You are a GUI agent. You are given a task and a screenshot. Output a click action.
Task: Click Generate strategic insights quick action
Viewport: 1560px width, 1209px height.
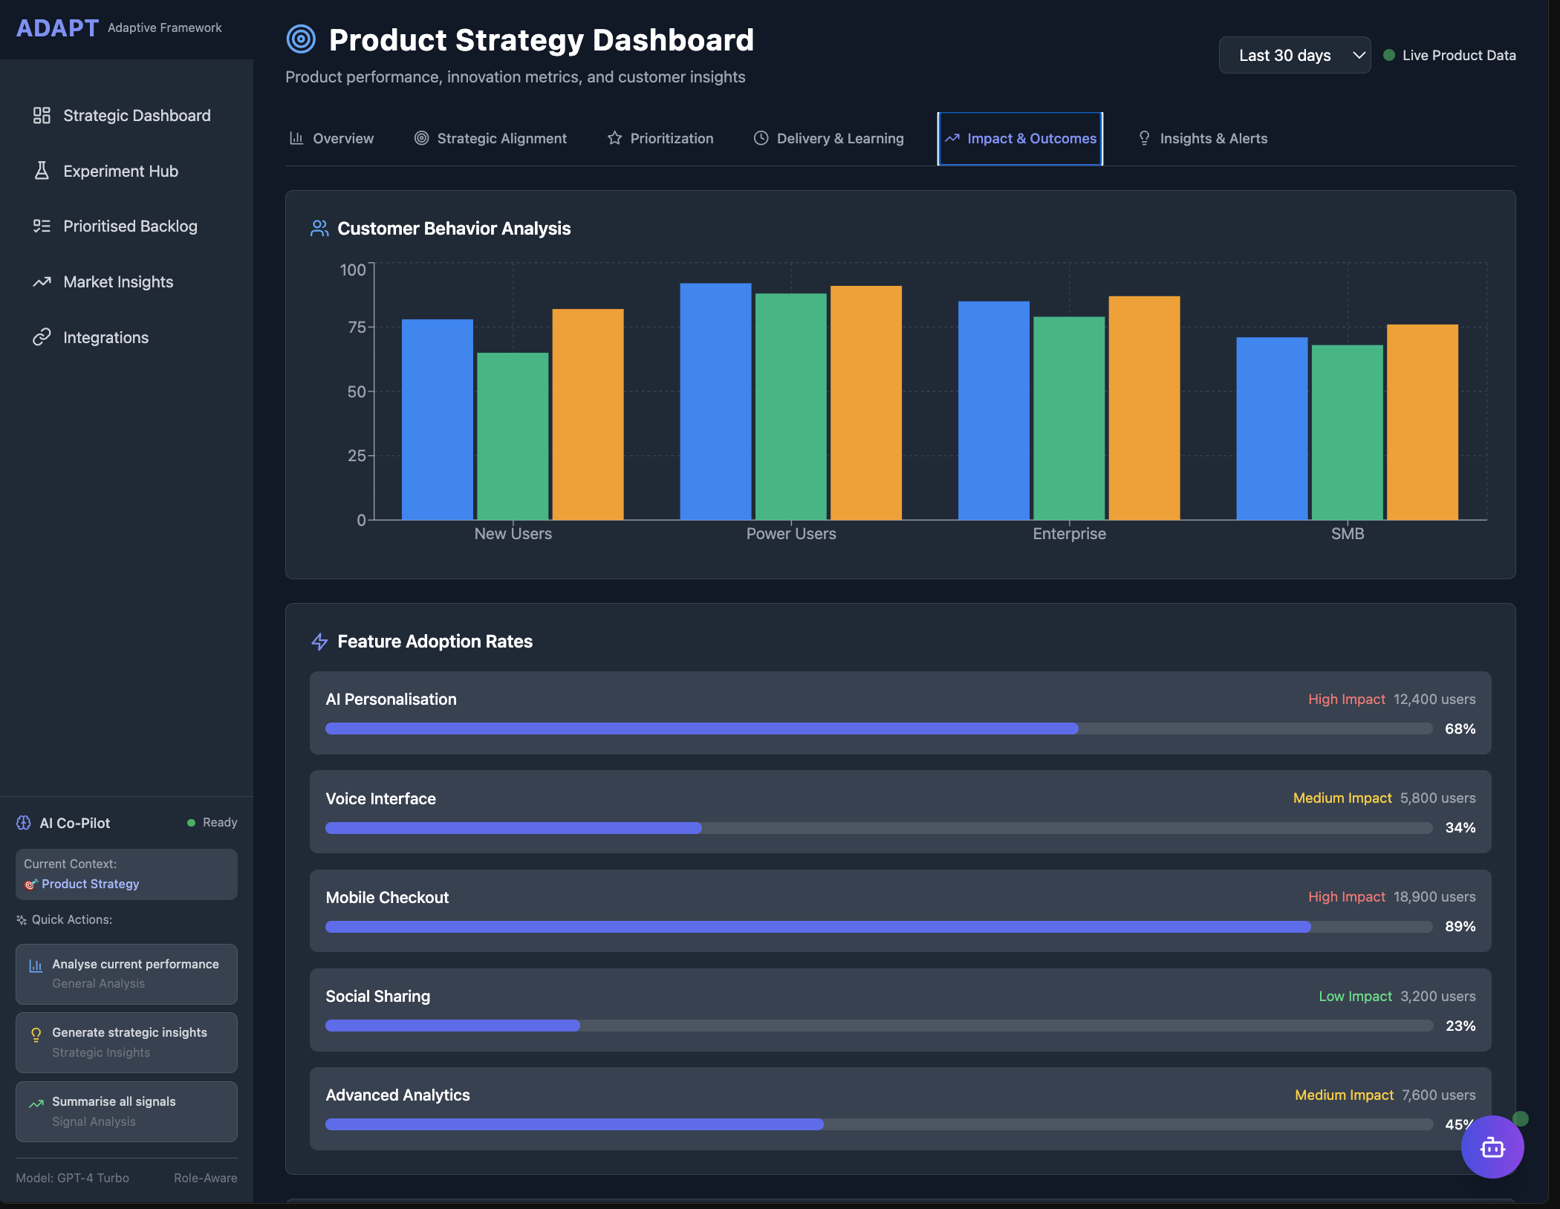click(x=126, y=1042)
